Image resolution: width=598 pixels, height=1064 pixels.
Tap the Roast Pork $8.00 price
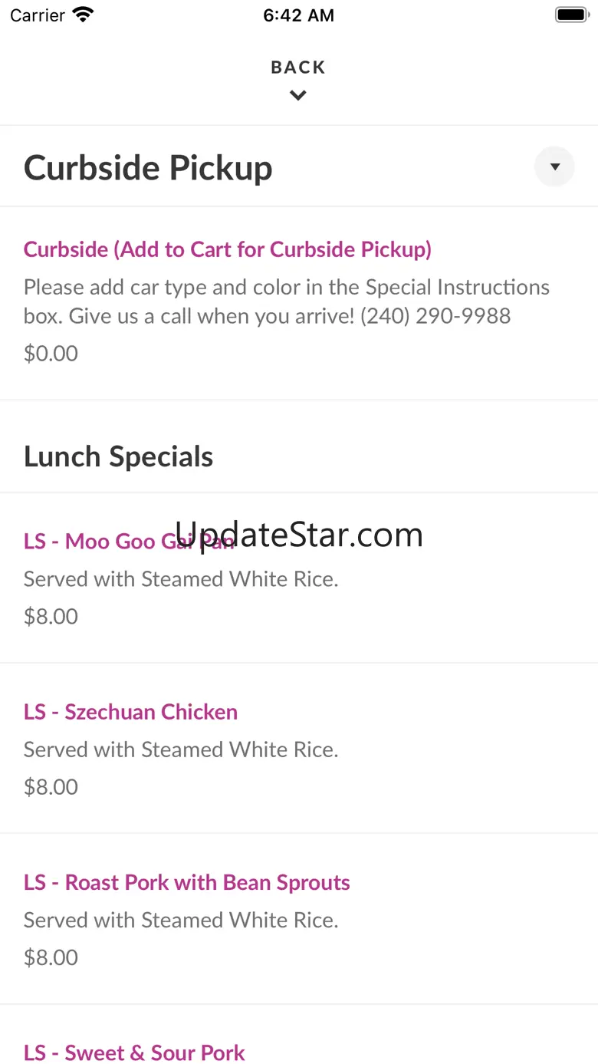[51, 957]
